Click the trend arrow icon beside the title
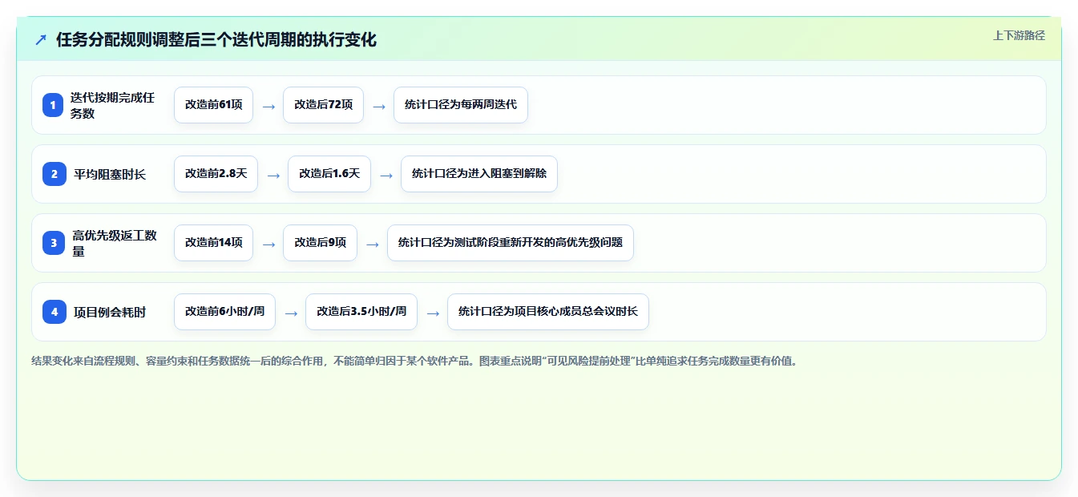This screenshot has height=497, width=1078. coord(41,39)
